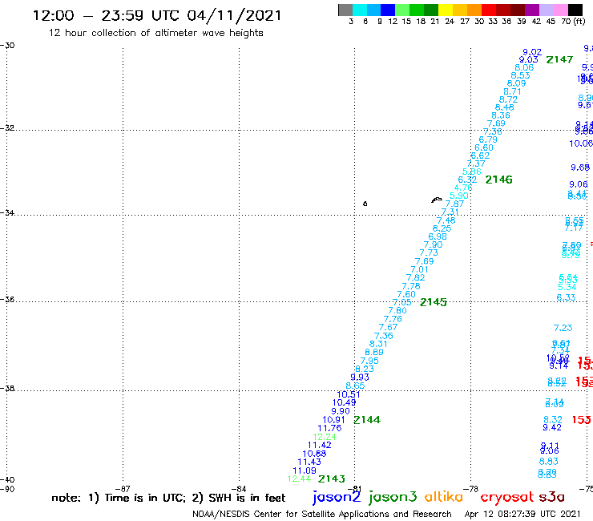
Task: Click the 5.90 wave height value
Action: pos(458,196)
